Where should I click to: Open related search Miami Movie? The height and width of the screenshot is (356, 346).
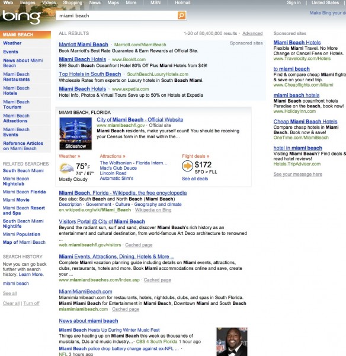pos(16,200)
